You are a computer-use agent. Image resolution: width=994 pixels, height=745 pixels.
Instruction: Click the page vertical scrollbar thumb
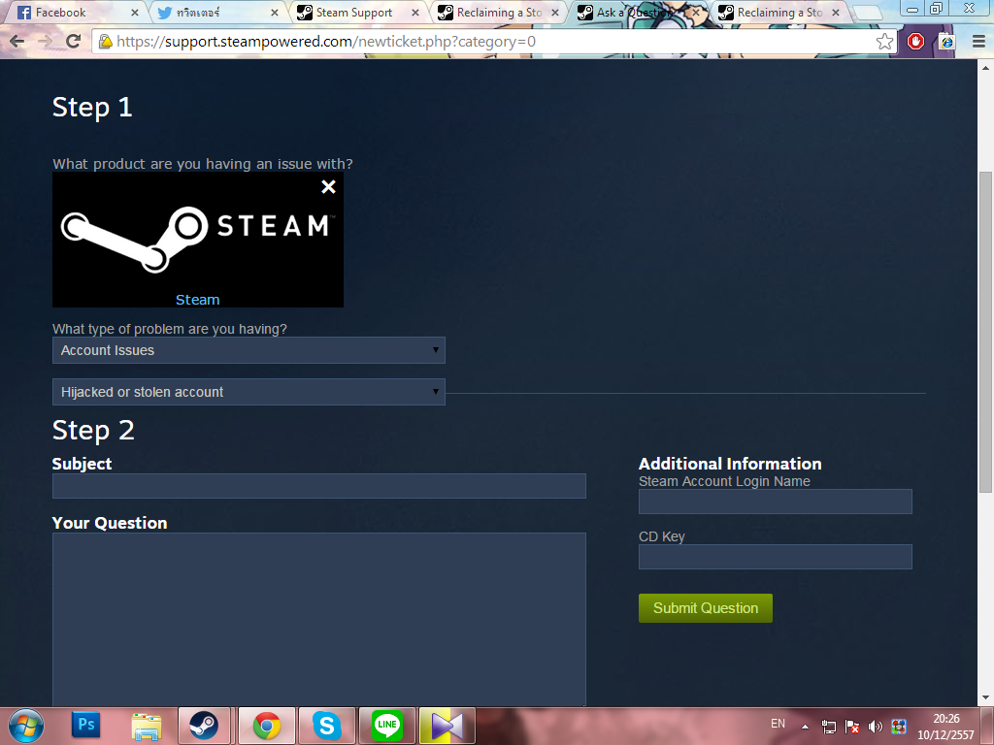point(986,332)
